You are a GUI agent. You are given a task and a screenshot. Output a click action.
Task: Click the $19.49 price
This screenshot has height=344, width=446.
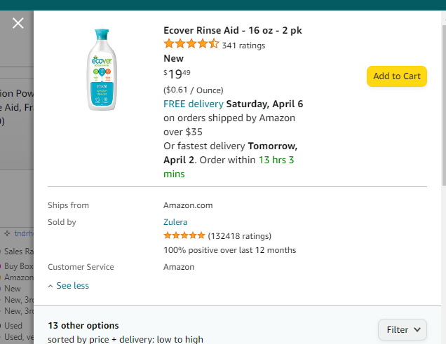pos(177,74)
